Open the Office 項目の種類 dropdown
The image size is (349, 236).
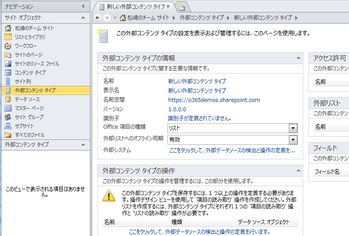[x=293, y=128]
